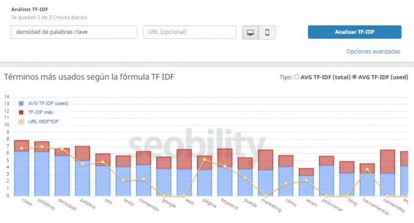Screen dimensions: 414x223
Task: Click the 'contenido' bar in chart
Action: pyautogui.click(x=144, y=173)
